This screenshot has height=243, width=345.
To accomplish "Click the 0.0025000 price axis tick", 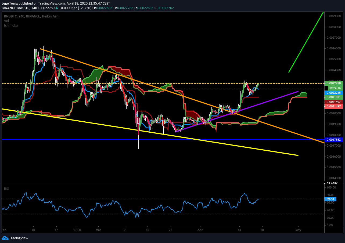I will [334, 59].
